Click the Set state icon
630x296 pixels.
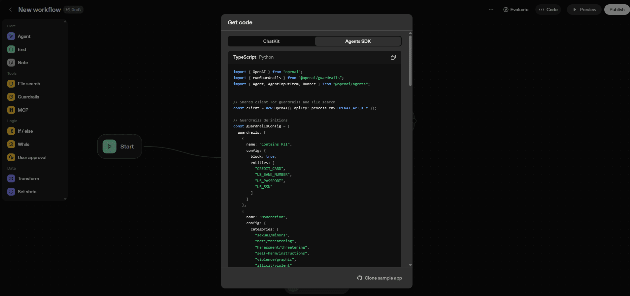click(x=11, y=192)
